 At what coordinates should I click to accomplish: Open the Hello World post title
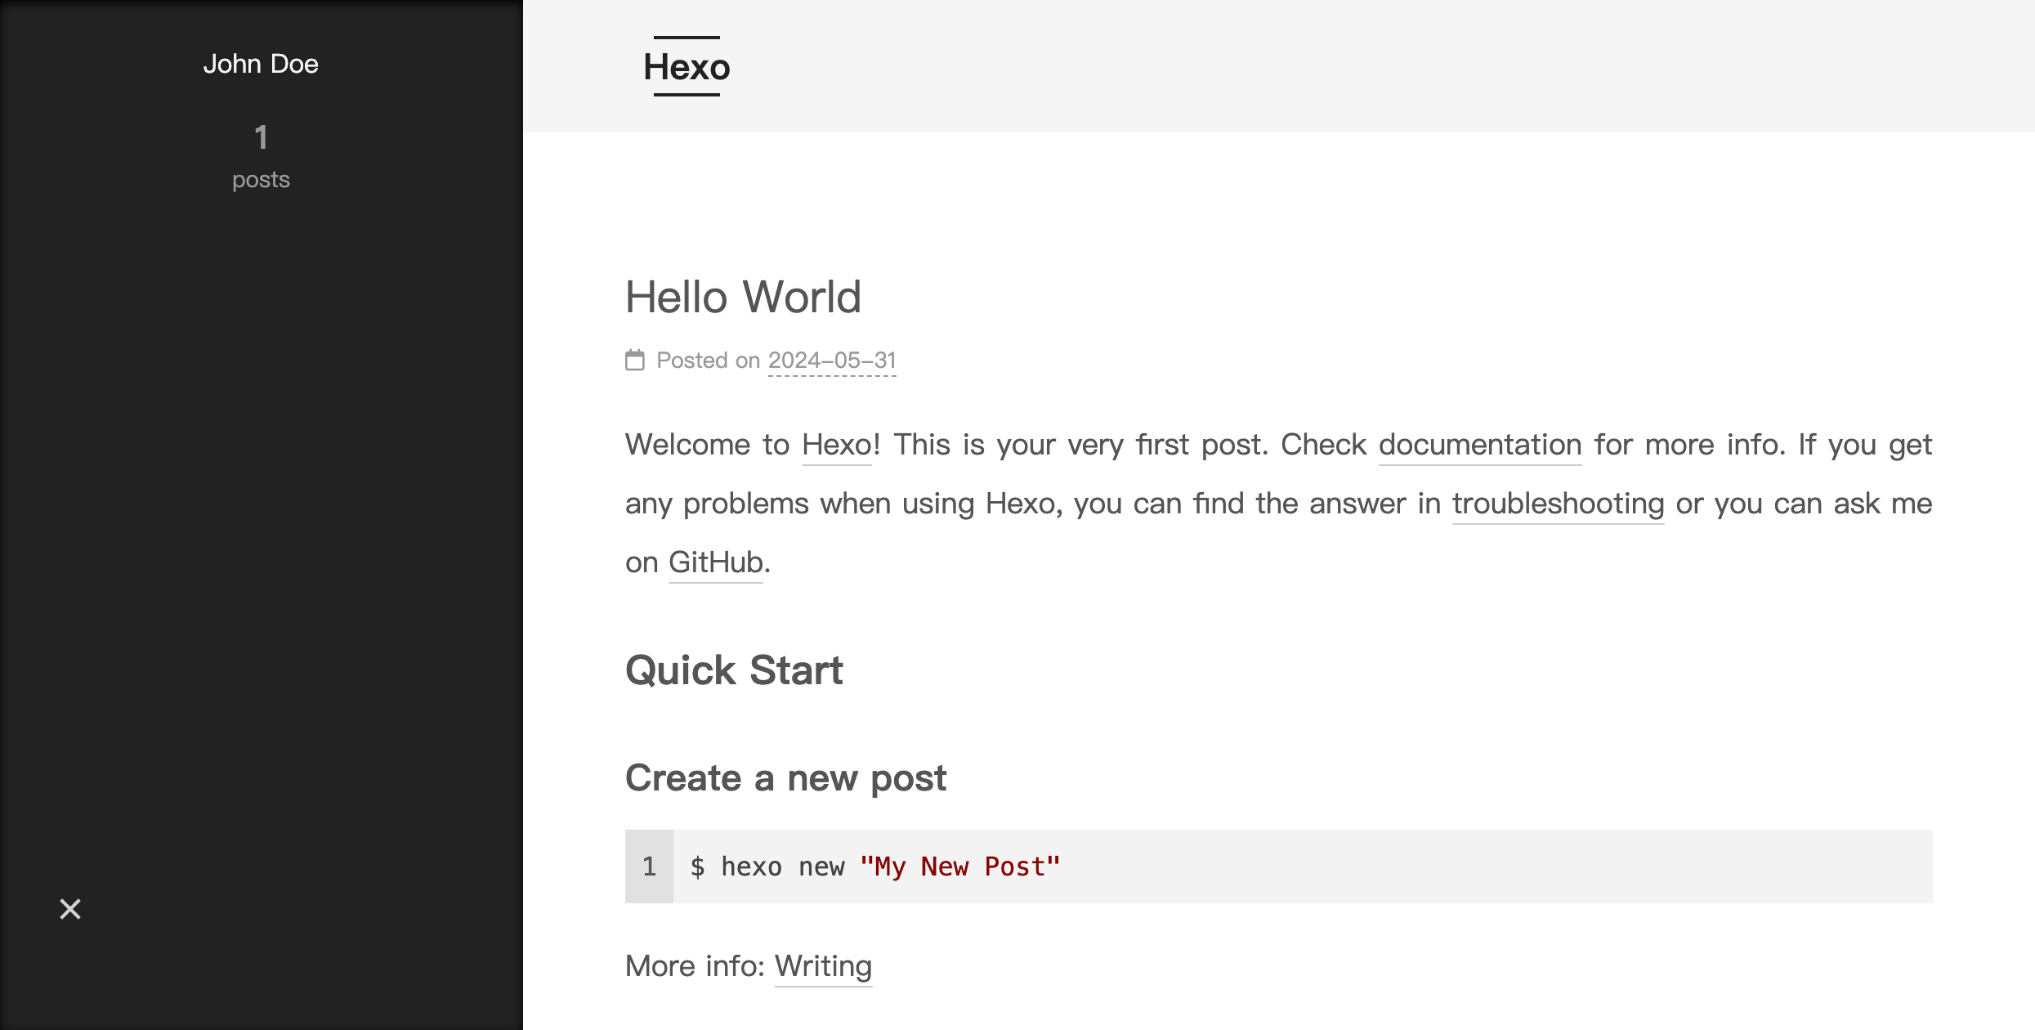pyautogui.click(x=743, y=297)
